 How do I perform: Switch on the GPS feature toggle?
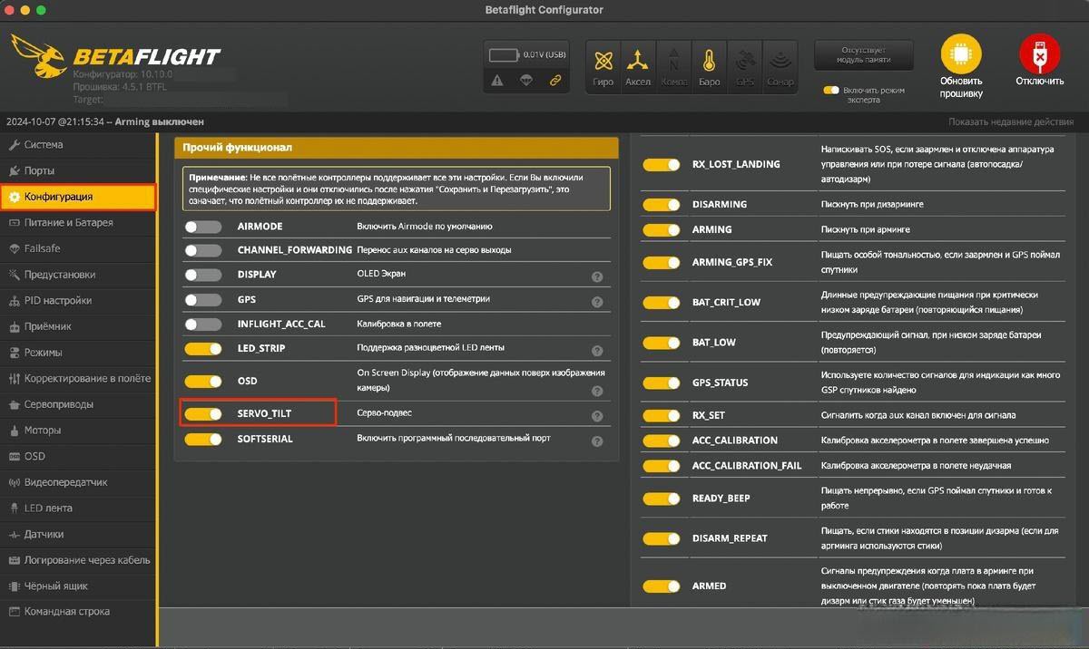pyautogui.click(x=203, y=299)
